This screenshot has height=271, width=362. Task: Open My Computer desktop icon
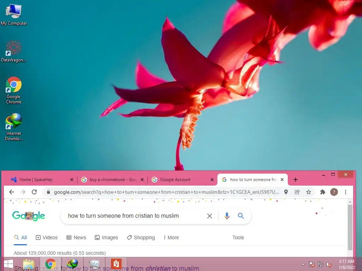(x=14, y=15)
